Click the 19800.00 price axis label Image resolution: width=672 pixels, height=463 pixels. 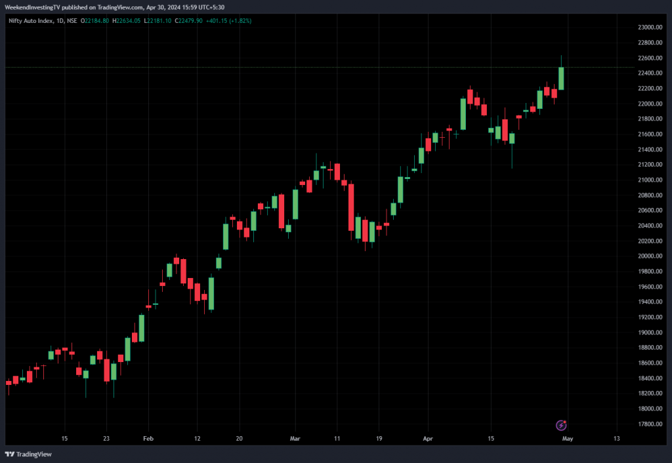[x=650, y=272]
